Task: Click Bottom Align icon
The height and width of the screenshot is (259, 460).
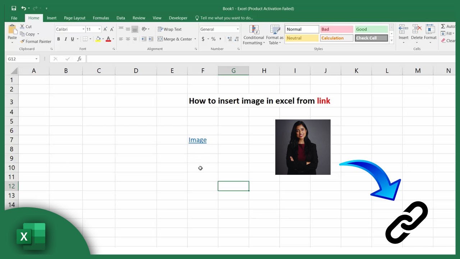Action: tap(135, 29)
